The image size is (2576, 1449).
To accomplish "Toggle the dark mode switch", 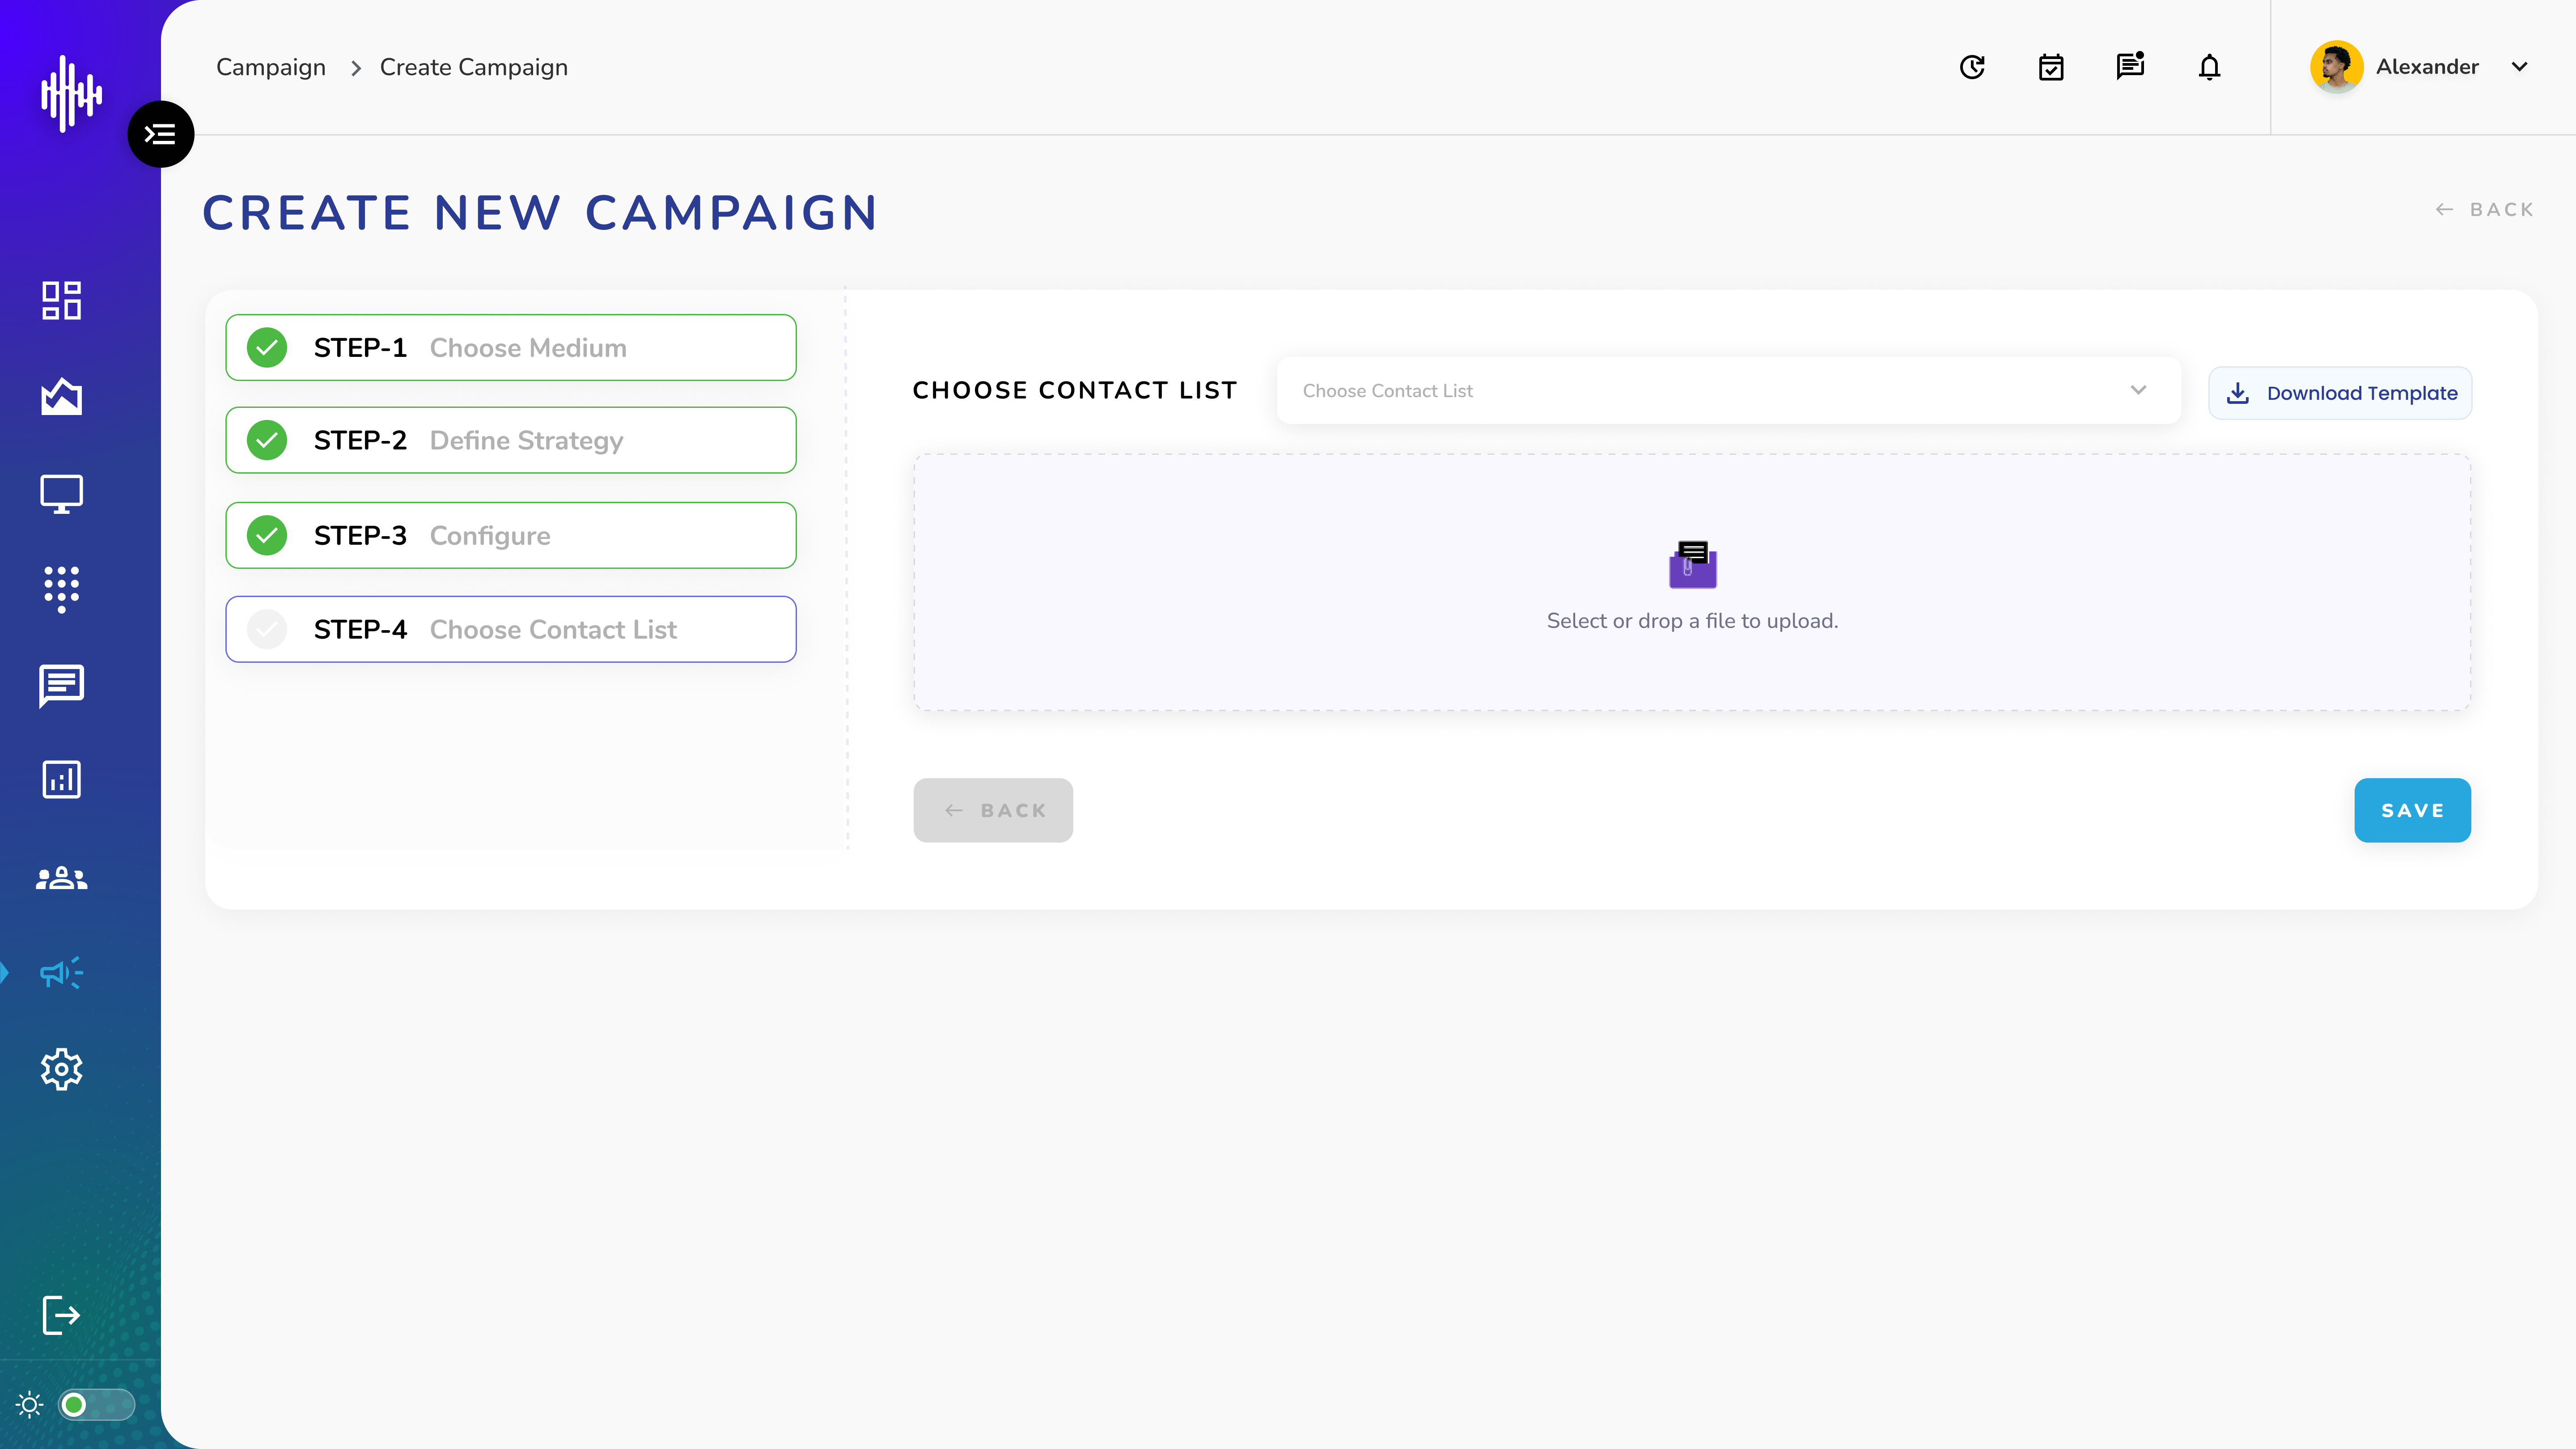I will click(x=96, y=1405).
